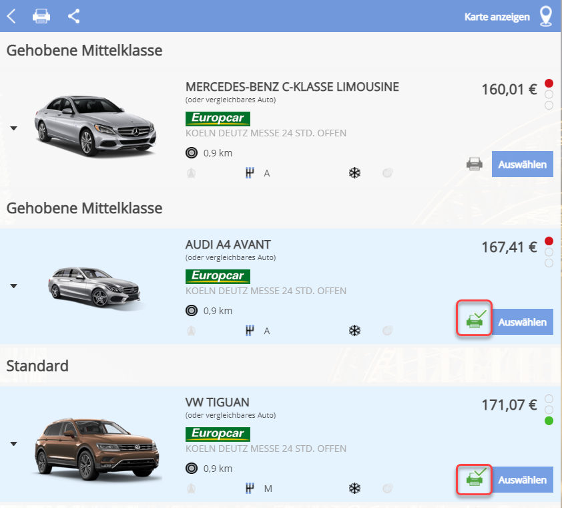
Task: Add Mercedes C-Klasse offer to print list
Action: click(x=474, y=164)
